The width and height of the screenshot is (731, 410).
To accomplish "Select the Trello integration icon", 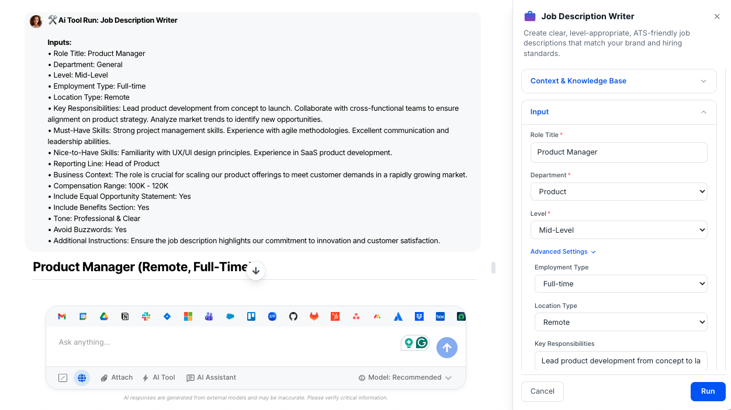I will 251,316.
